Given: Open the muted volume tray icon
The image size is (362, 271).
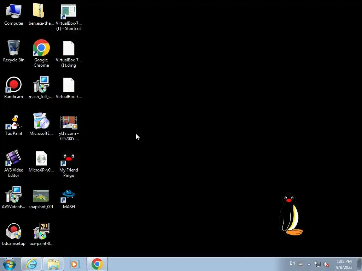Looking at the screenshot, I should pos(326,265).
